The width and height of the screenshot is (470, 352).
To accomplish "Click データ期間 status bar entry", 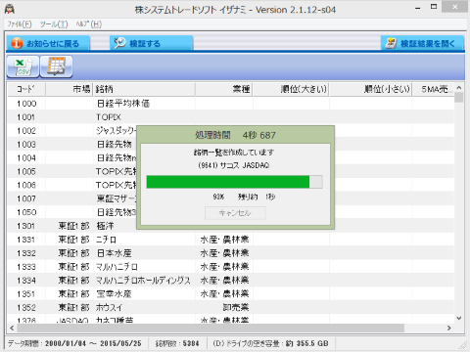I will coord(74,343).
